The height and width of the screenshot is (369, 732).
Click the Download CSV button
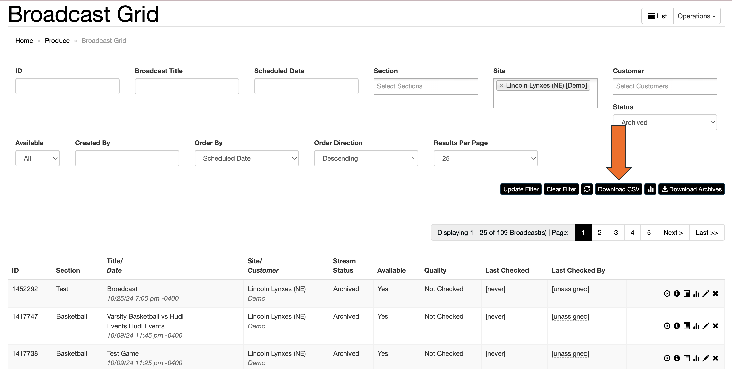coord(618,189)
